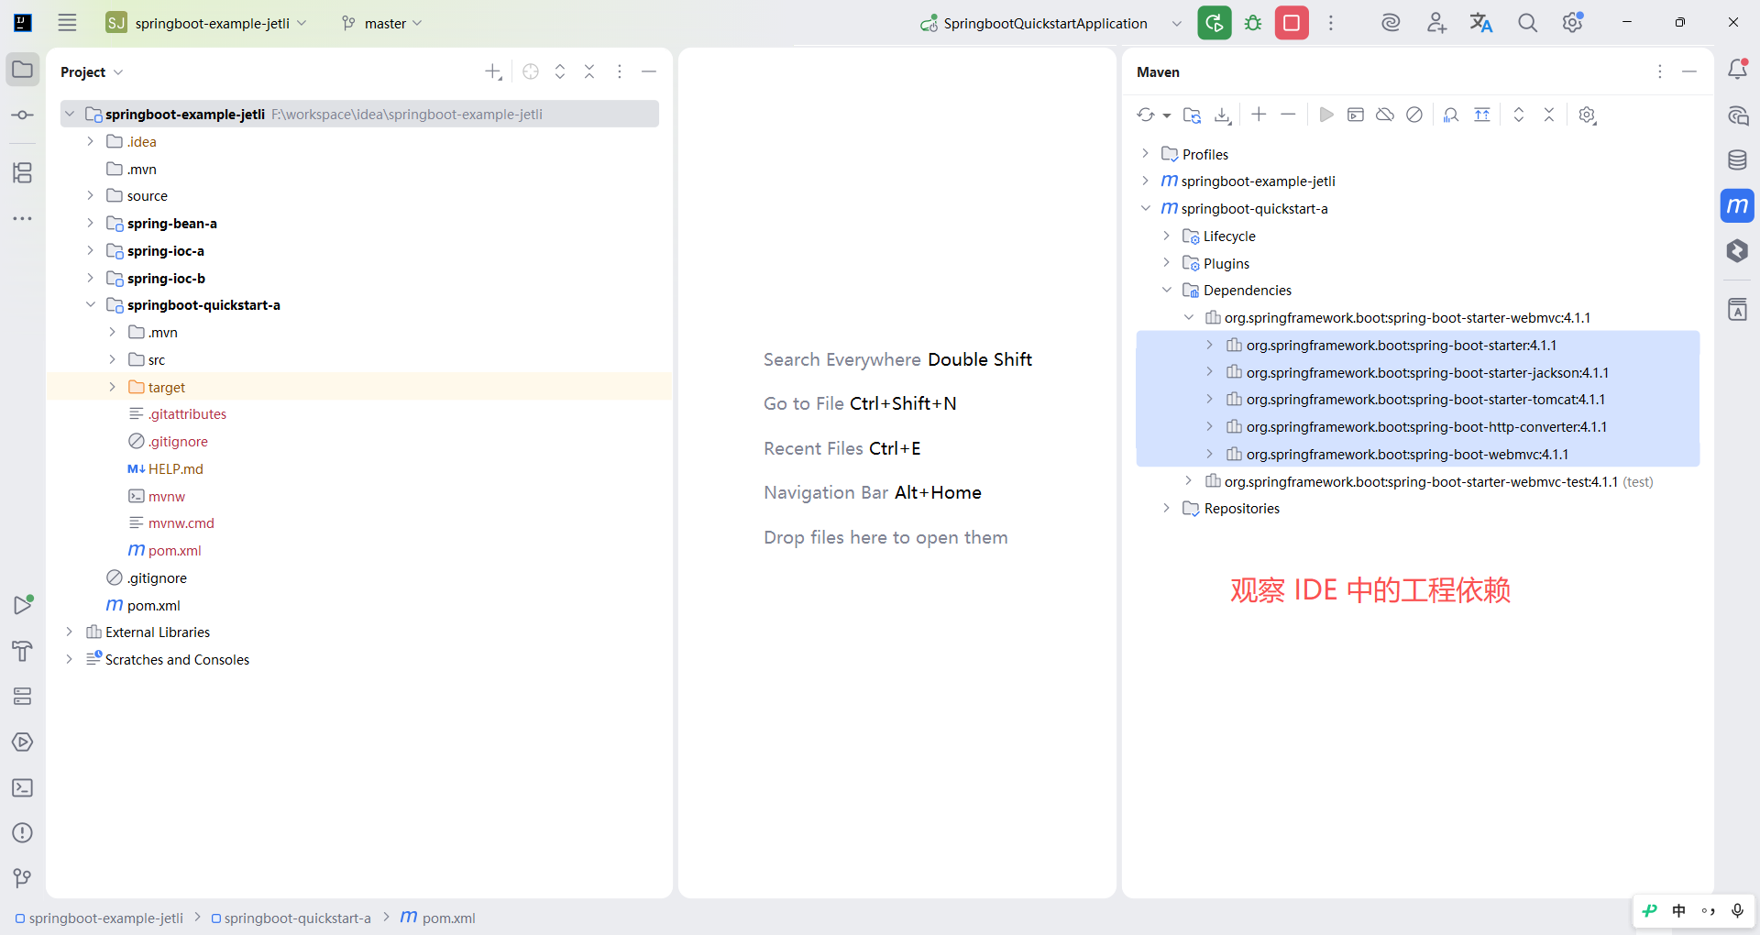Viewport: 1760px width, 935px height.
Task: Open Maven settings gear
Action: point(1588,115)
